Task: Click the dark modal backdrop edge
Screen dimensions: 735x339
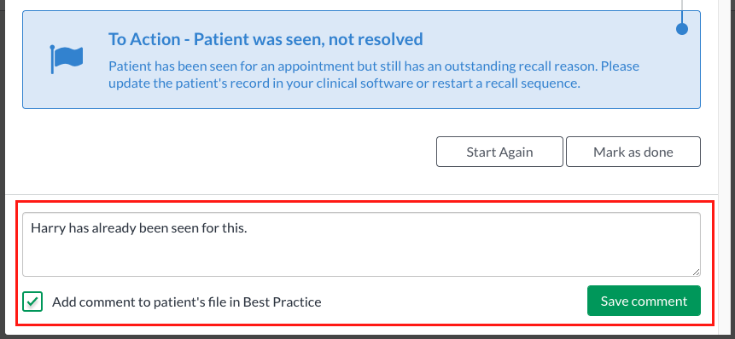Action: click(726, 169)
